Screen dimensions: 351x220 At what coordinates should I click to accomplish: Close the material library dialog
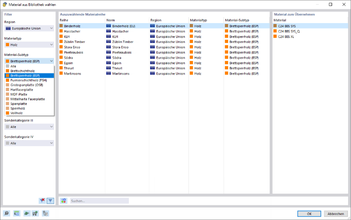click(344, 5)
